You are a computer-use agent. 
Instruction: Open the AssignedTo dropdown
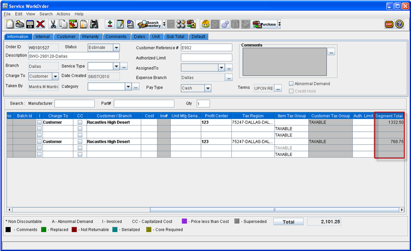coord(222,68)
